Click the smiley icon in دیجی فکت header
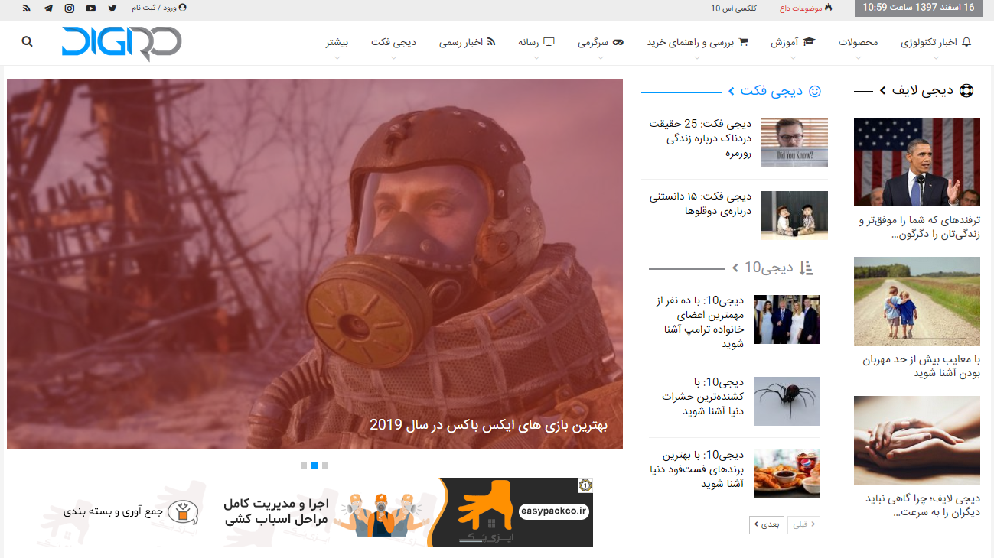Image resolution: width=994 pixels, height=558 pixels. tap(814, 91)
